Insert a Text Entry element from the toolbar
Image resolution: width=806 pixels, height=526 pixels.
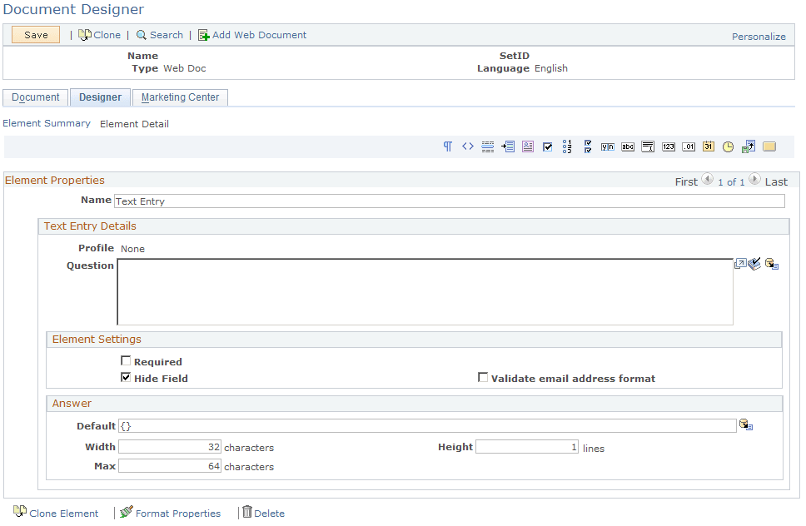(627, 146)
